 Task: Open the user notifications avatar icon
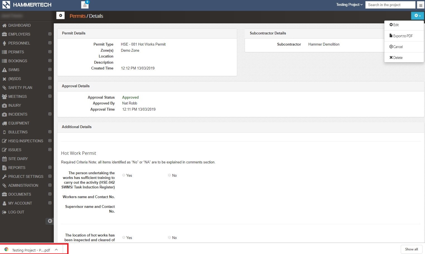click(x=85, y=5)
